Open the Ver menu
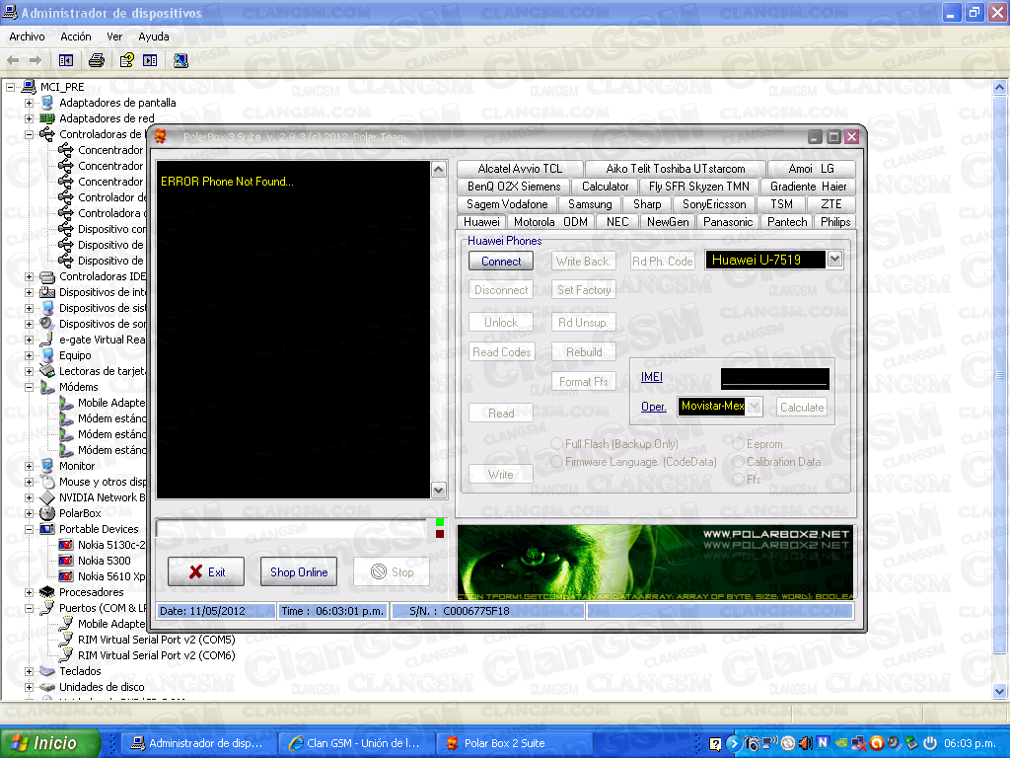 pos(114,37)
